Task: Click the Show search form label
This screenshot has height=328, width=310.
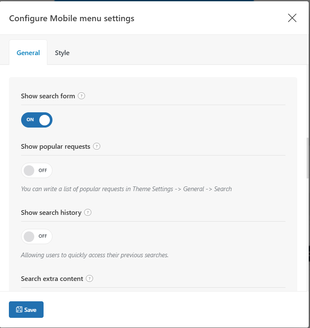Action: [48, 96]
